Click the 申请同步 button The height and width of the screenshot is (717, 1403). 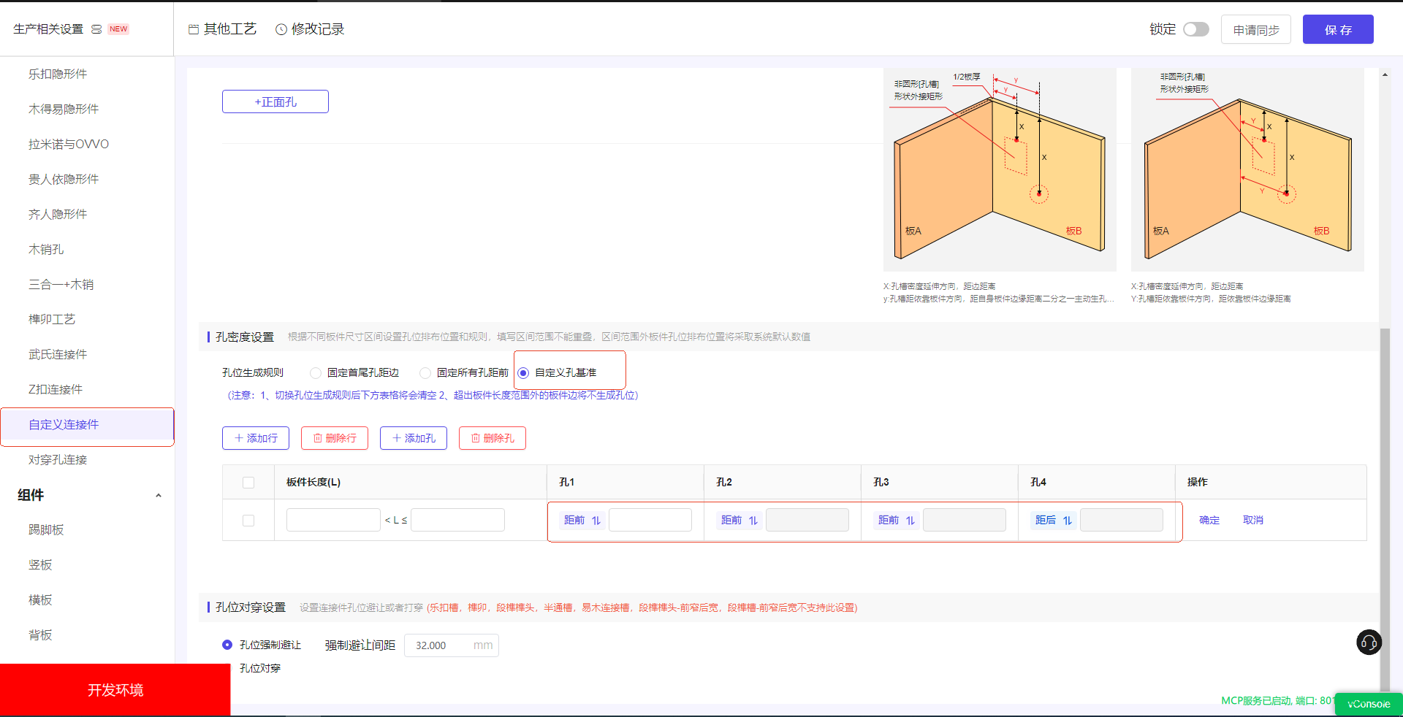(x=1256, y=29)
